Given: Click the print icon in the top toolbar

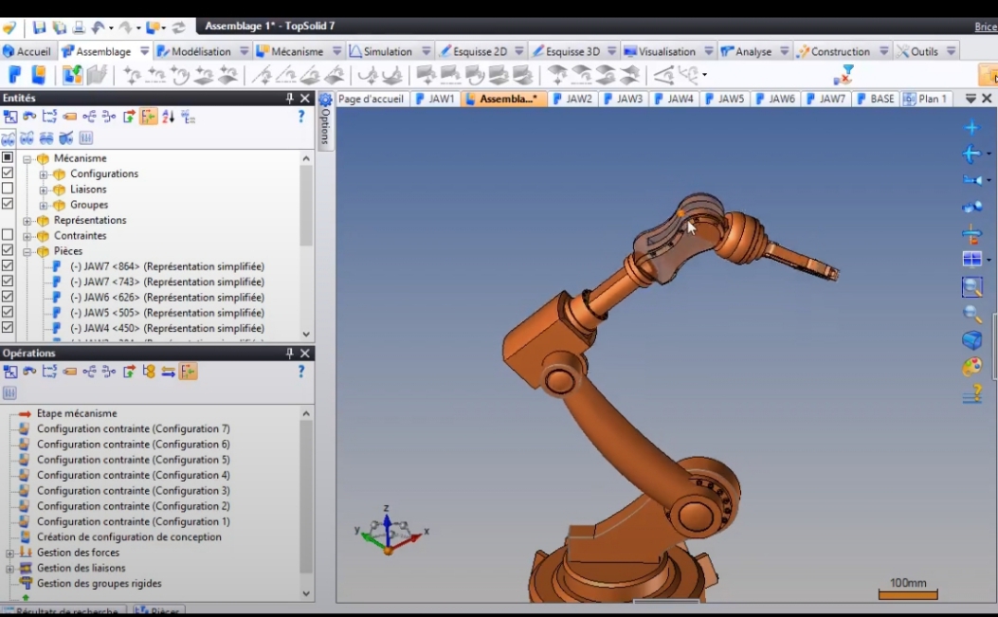Looking at the screenshot, I should 79,27.
